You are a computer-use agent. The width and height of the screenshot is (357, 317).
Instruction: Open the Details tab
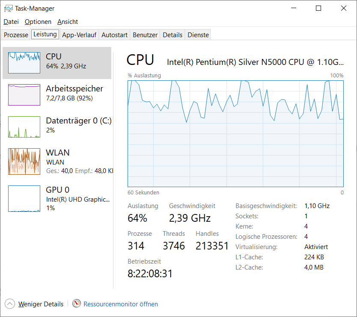point(173,35)
